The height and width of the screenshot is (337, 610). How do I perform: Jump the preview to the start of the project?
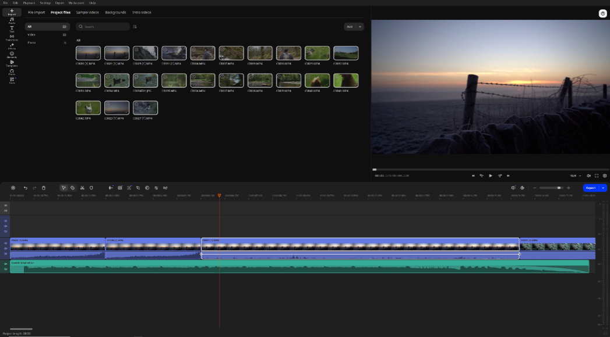point(473,175)
